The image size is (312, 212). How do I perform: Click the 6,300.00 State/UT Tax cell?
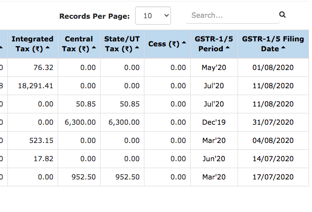[122, 122]
